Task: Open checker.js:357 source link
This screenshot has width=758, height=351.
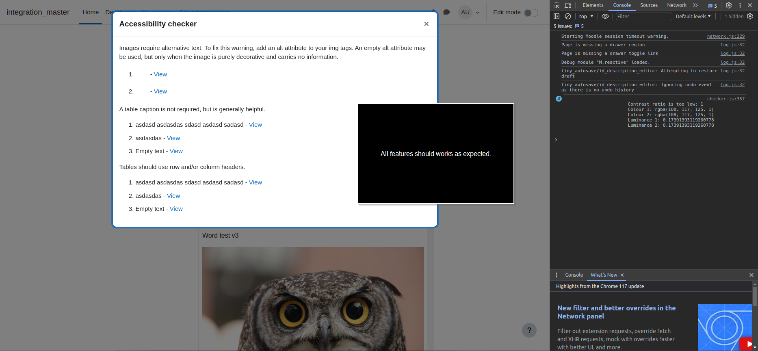Action: point(726,99)
